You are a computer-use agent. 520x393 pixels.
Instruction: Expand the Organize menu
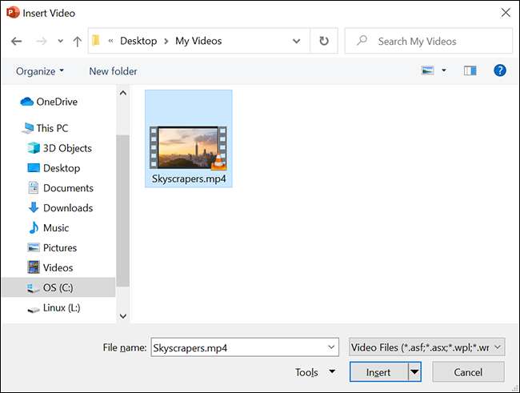[39, 71]
